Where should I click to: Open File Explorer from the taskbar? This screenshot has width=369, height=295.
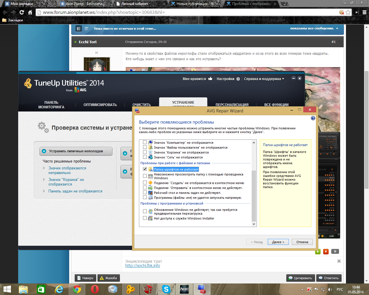[x=23, y=289]
